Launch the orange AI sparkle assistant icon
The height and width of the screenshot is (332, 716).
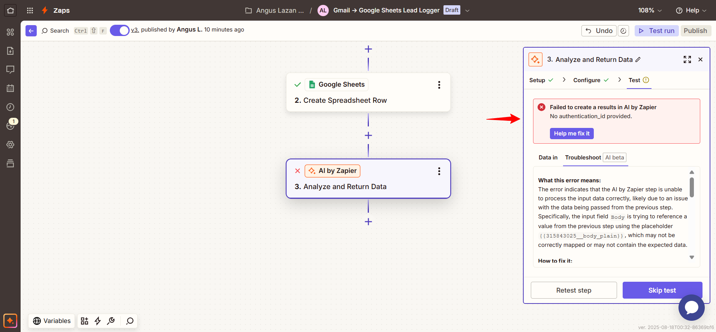tap(10, 321)
